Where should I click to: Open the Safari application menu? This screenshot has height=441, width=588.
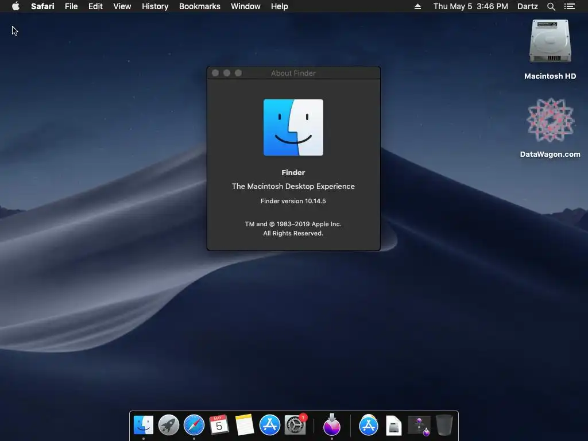coord(42,6)
